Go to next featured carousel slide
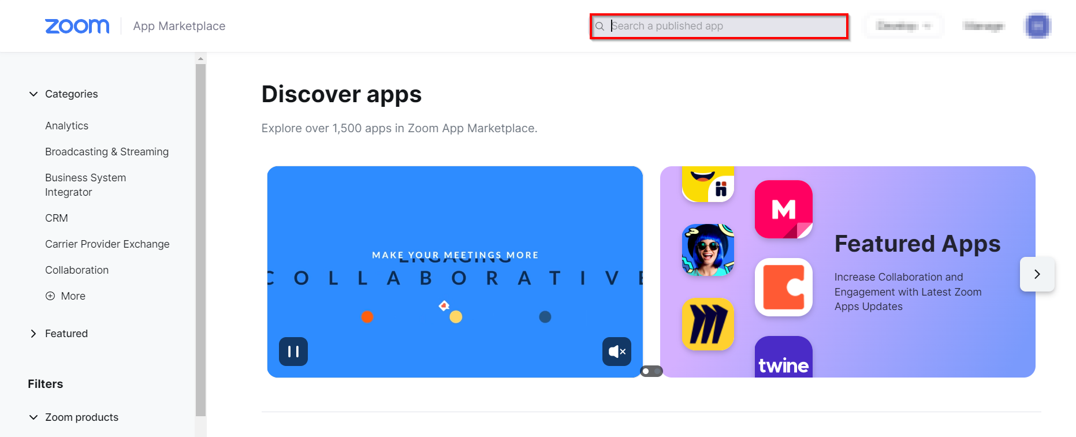This screenshot has height=437, width=1076. (x=1037, y=274)
